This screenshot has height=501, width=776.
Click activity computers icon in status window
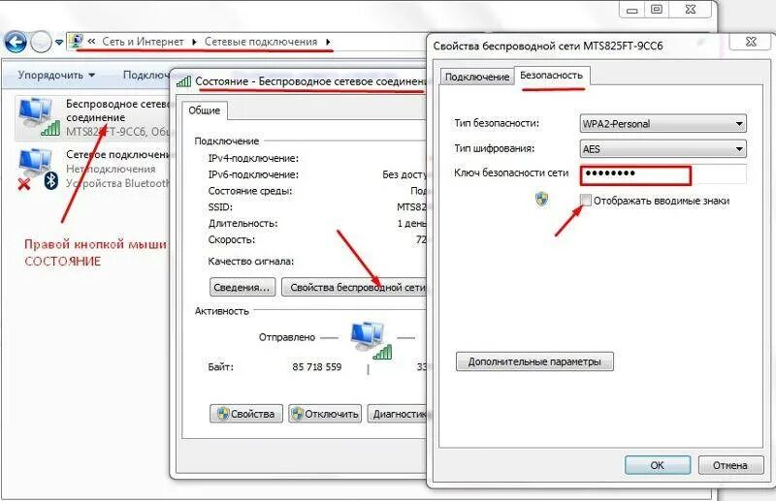coord(371,339)
